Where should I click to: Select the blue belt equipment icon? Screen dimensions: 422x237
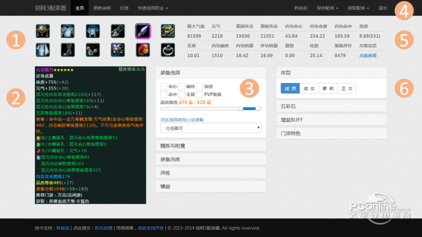(93, 31)
